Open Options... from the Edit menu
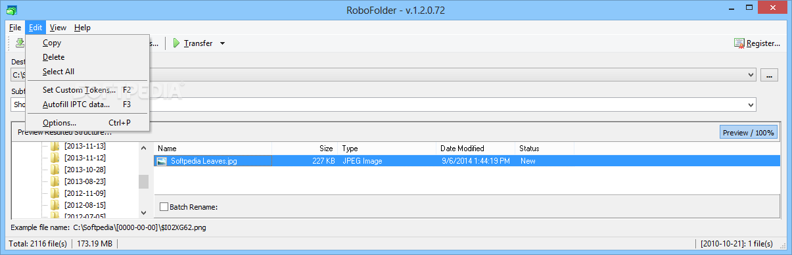 coord(88,123)
